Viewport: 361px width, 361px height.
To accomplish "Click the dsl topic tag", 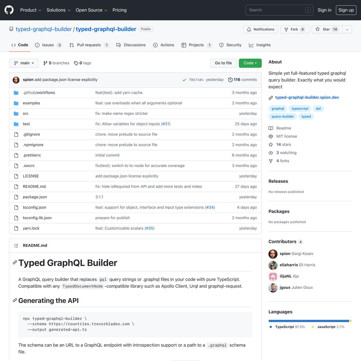I will pos(318,109).
